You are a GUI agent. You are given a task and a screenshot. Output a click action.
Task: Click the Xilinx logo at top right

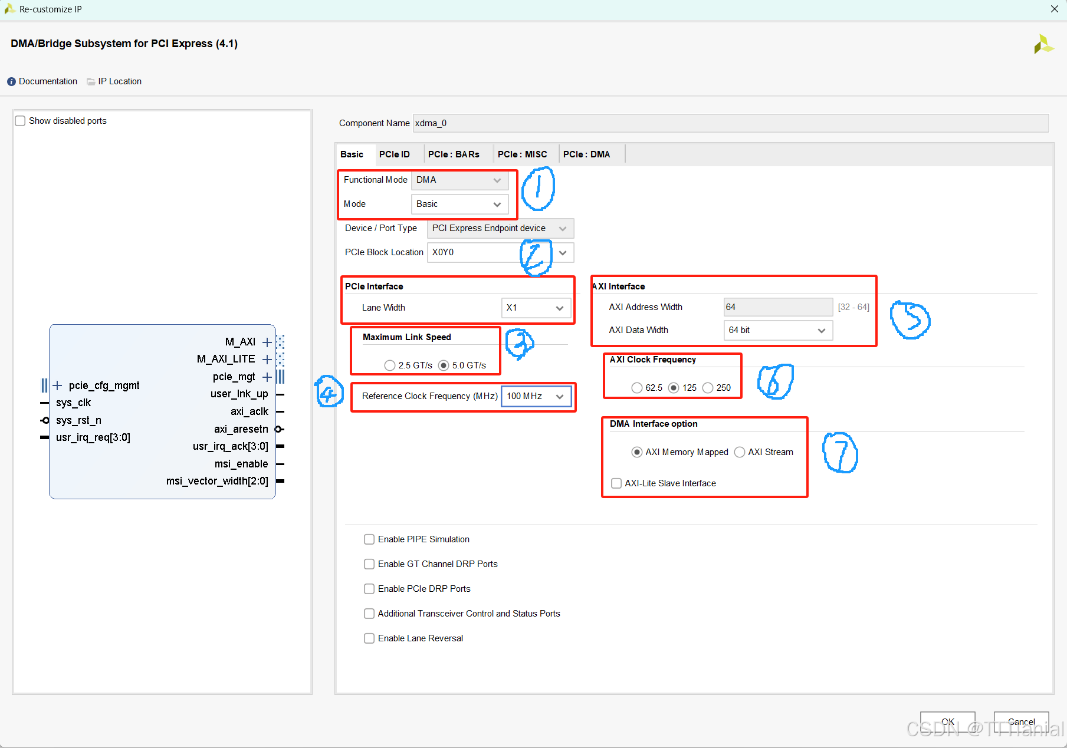(x=1043, y=44)
